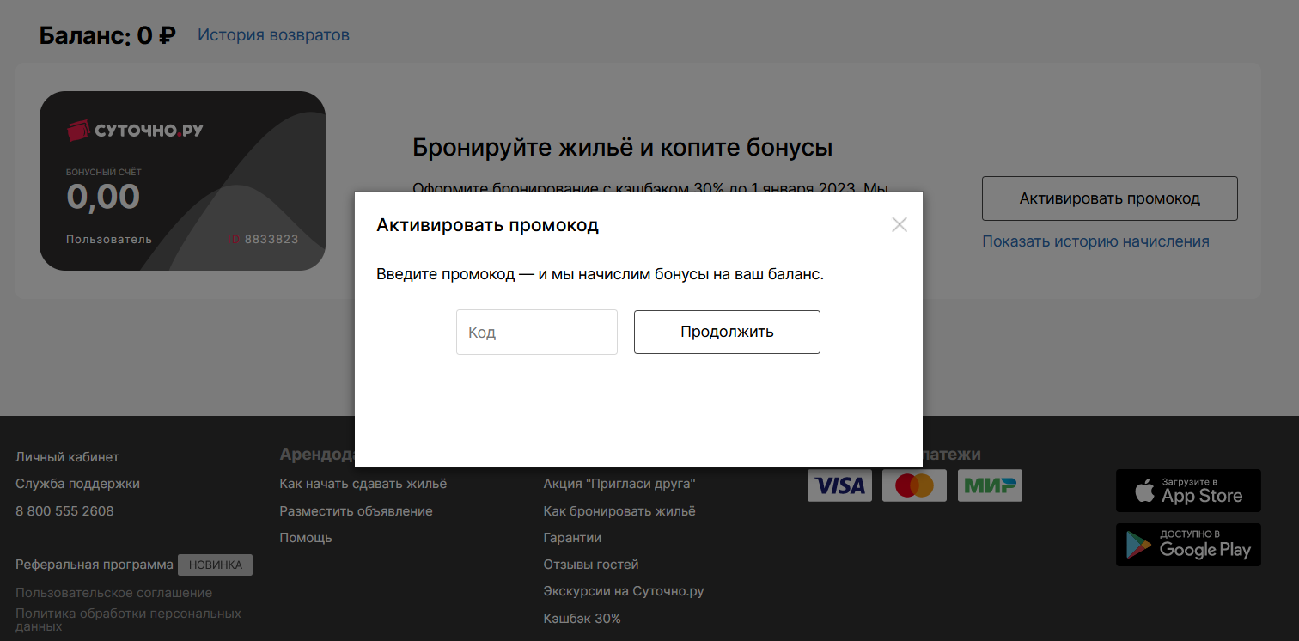Click the App Store download badge
The width and height of the screenshot is (1299, 641).
tap(1188, 491)
